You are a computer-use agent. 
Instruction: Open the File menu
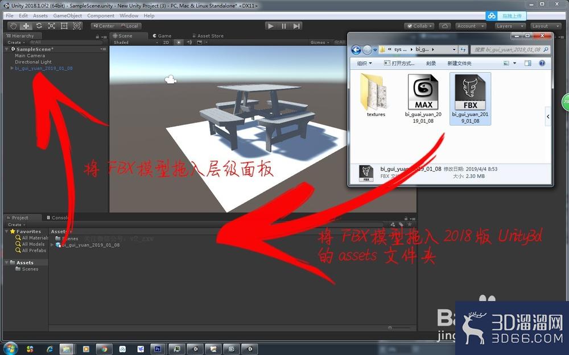coord(10,15)
